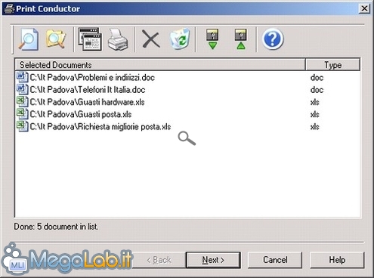This screenshot has width=374, height=278.
Task: Click the Print Conductor title bar icon
Action: 9,9
